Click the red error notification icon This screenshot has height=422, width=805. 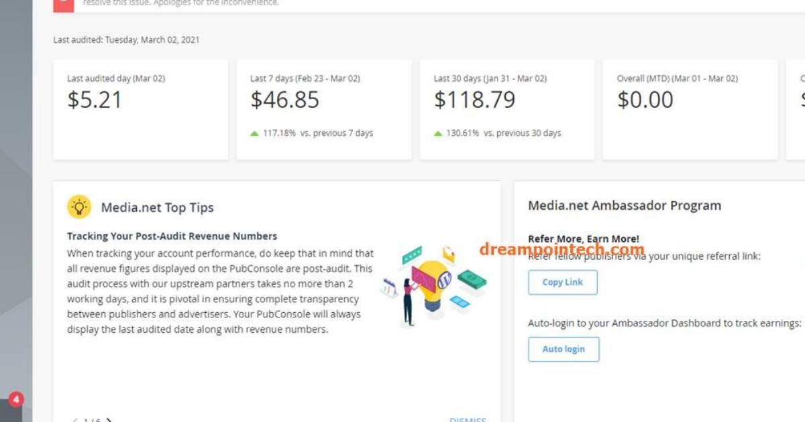click(62, 3)
